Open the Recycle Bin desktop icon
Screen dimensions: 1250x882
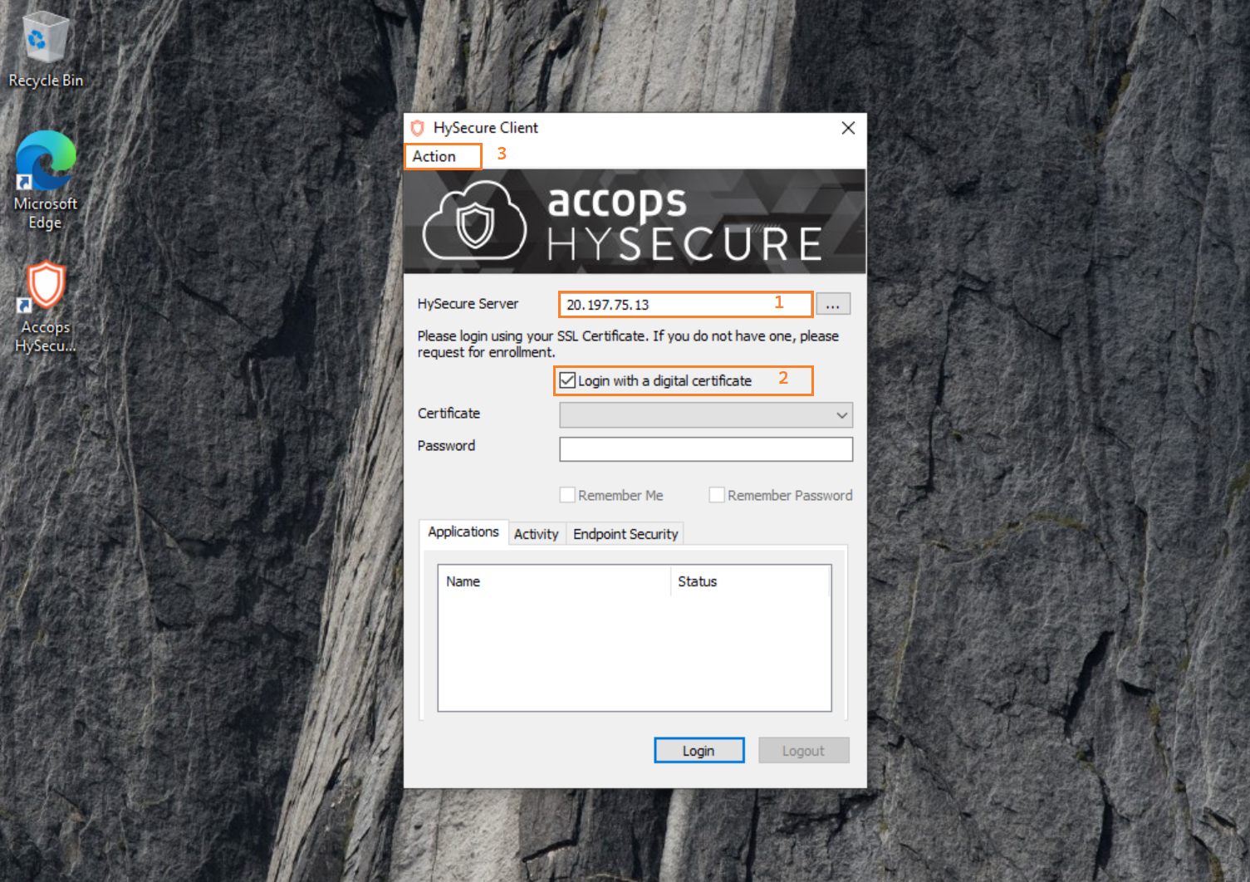(45, 50)
